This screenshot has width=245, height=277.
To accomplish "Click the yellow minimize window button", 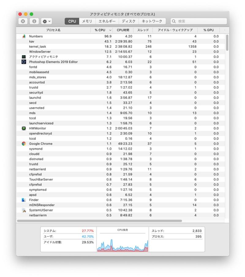I will [x=26, y=14].
